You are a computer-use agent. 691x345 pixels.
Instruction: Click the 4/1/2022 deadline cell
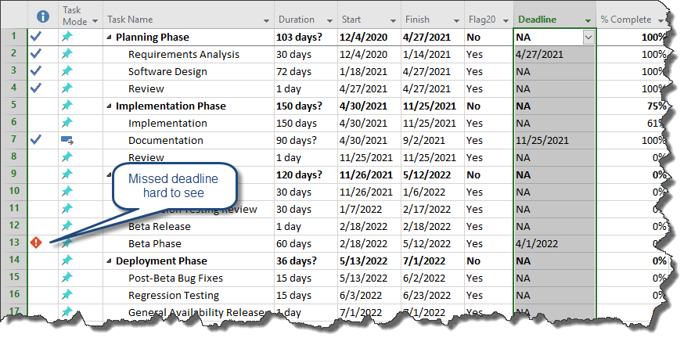click(555, 243)
